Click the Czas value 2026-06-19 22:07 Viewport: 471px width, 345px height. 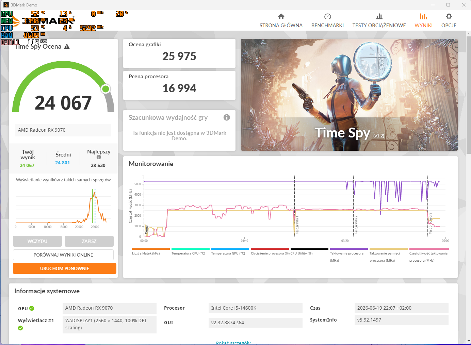click(x=401, y=308)
